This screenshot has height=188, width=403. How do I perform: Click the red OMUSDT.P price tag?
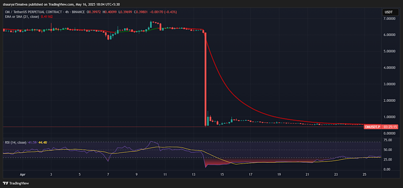click(x=373, y=127)
